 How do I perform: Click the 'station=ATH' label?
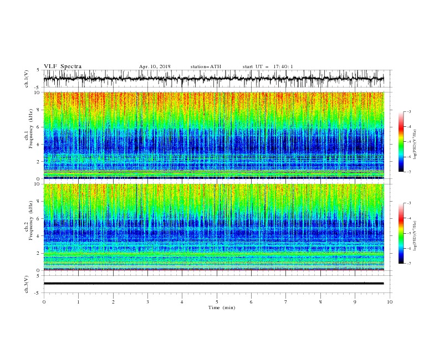206,66
